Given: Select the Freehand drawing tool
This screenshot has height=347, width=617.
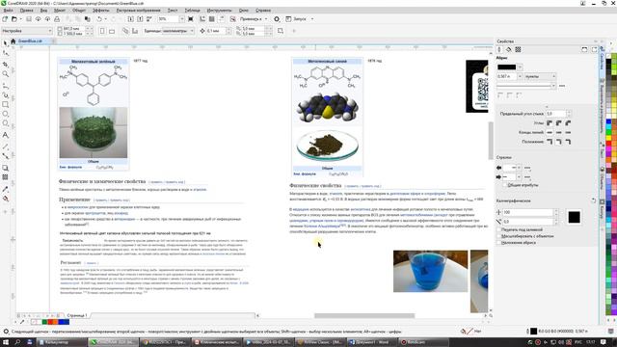Looking at the screenshot, I should (5, 85).
